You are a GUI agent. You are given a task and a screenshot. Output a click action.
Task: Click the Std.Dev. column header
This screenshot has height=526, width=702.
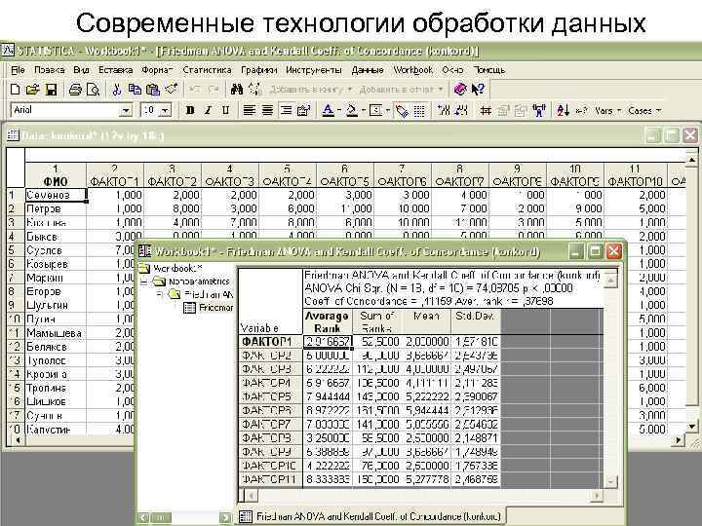click(475, 321)
